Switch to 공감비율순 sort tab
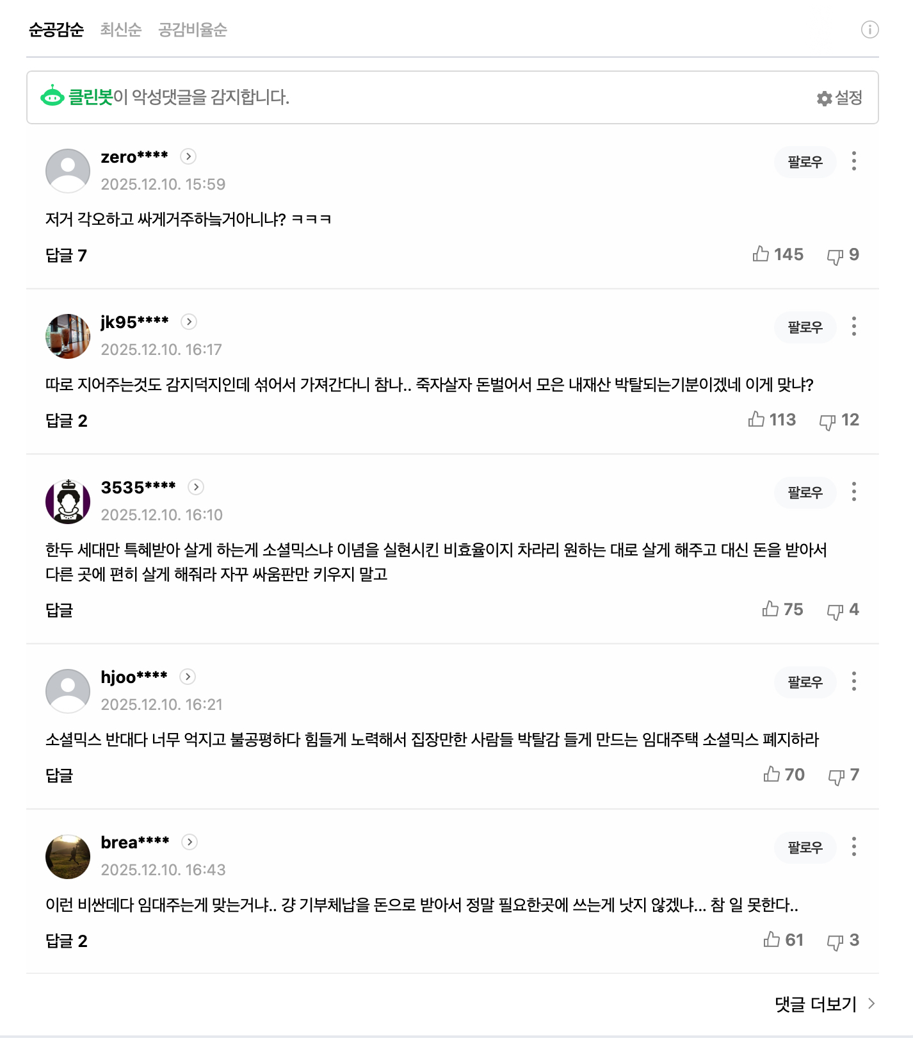Viewport: 913px width, 1038px height. pos(192,30)
